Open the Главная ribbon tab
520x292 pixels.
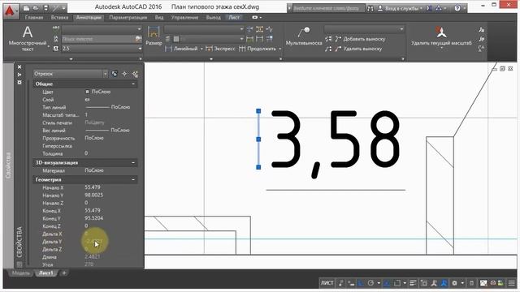point(34,18)
